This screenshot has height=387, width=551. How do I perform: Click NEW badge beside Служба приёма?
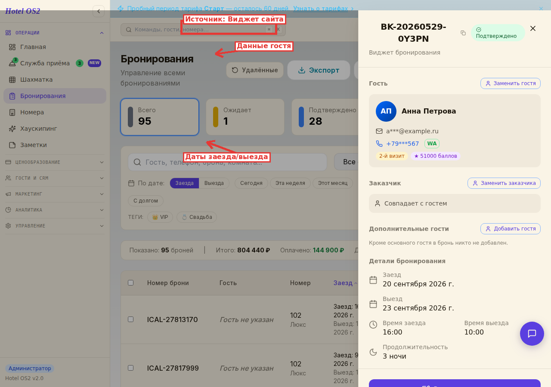coord(94,63)
